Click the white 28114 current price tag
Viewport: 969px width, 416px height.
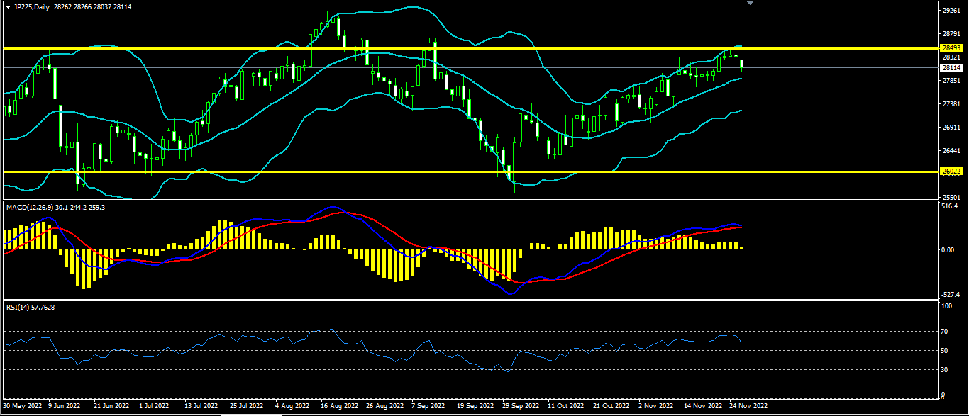(951, 68)
